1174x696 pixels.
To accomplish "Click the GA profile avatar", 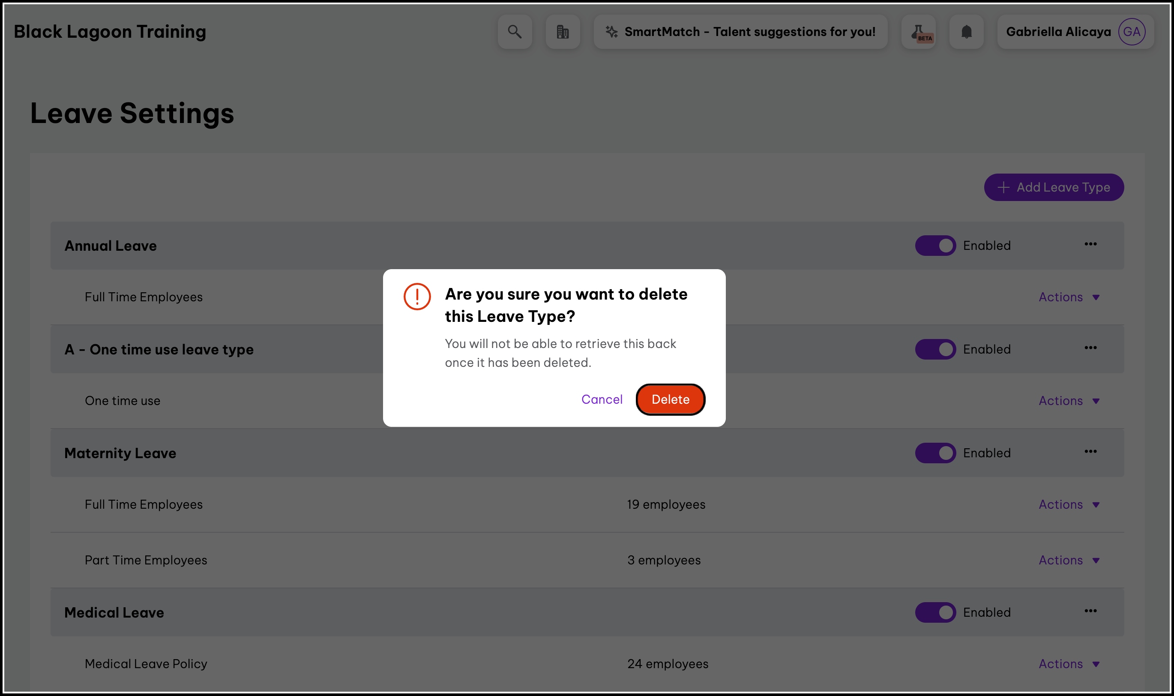I will [1131, 32].
